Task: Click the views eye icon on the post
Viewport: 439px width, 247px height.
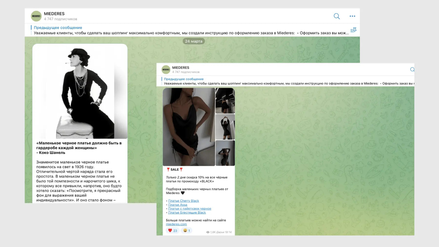Action: tap(208, 232)
